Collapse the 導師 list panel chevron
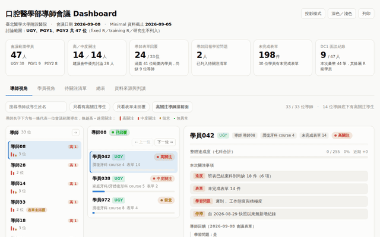Screen dimensions: 380x237 pos(75,133)
